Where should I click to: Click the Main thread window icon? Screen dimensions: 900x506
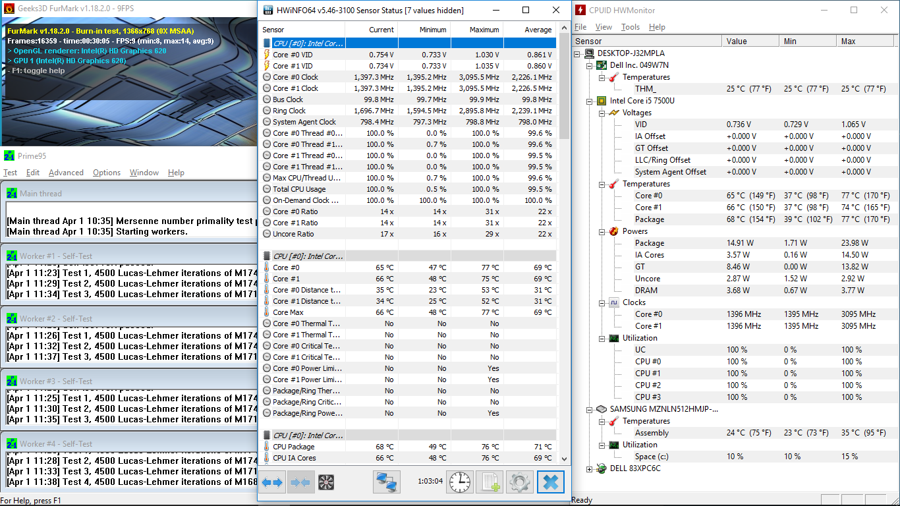tap(12, 193)
